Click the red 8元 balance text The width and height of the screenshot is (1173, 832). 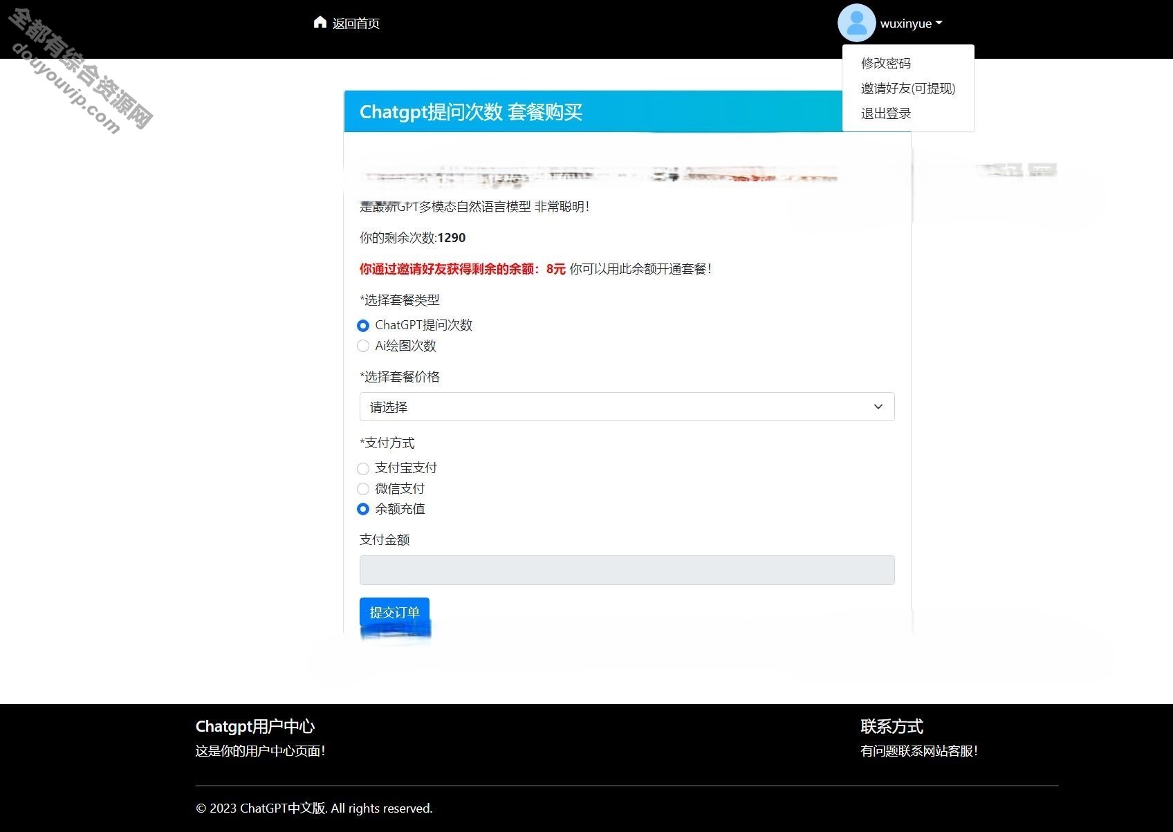[556, 269]
